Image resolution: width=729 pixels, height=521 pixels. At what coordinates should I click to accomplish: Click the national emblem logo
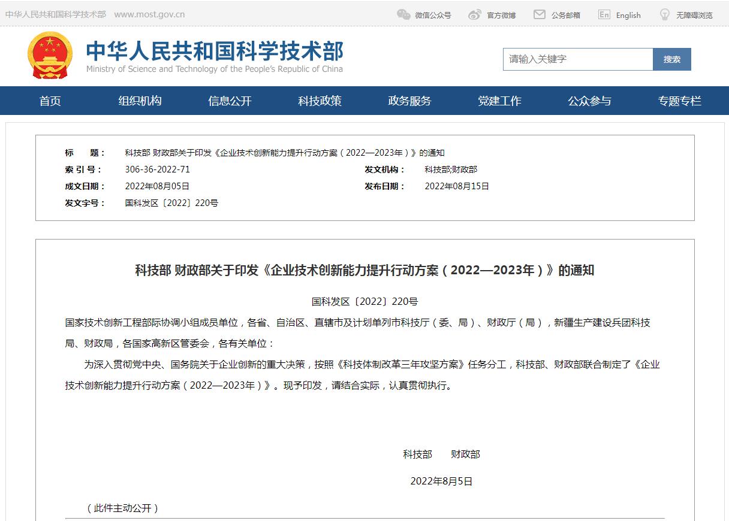(x=50, y=56)
